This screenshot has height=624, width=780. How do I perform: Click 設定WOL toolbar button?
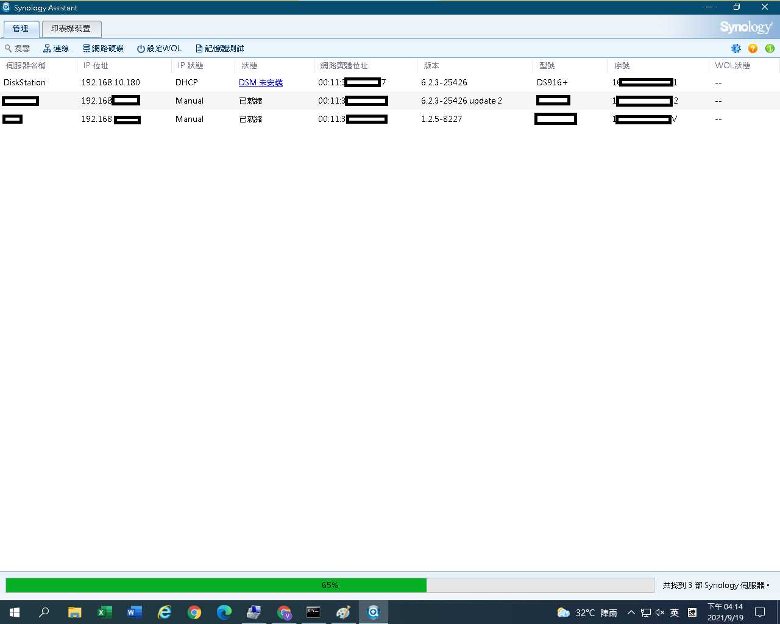point(159,48)
